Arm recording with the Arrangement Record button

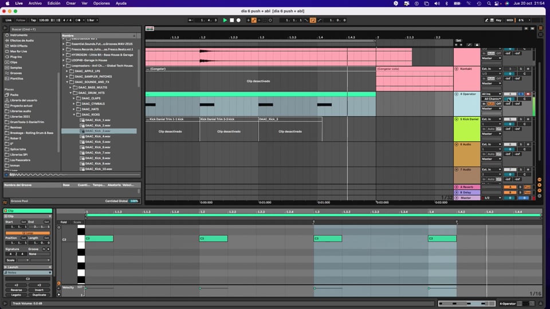point(238,21)
